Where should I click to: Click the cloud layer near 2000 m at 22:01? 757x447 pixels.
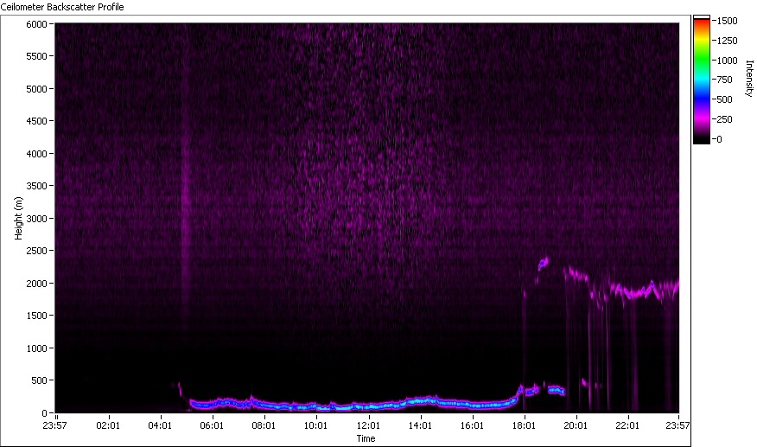tap(628, 293)
